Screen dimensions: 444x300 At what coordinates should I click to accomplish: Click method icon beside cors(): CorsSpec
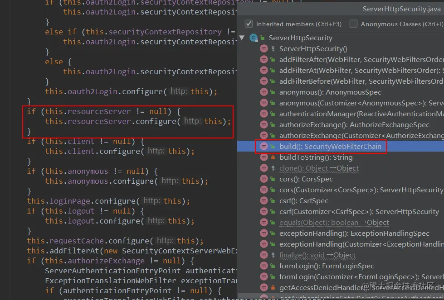(x=264, y=179)
